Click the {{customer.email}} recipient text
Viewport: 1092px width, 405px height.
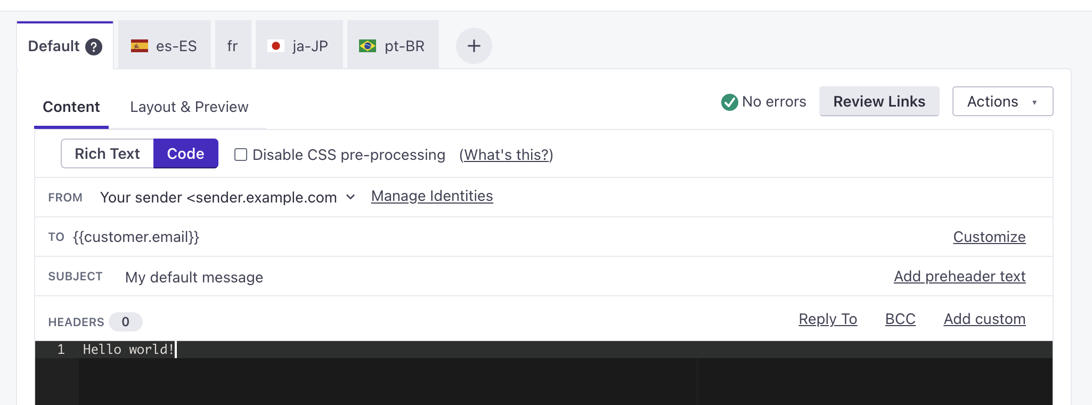click(136, 237)
